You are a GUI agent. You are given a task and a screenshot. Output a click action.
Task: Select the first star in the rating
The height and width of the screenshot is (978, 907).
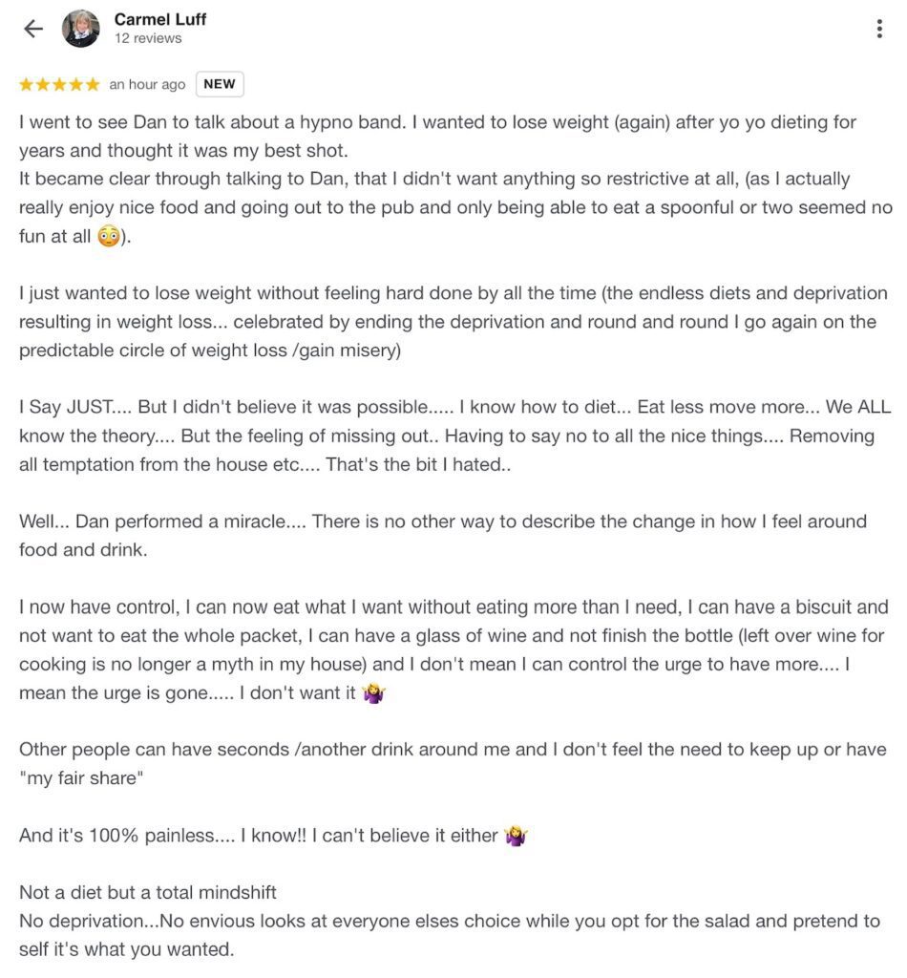click(26, 84)
